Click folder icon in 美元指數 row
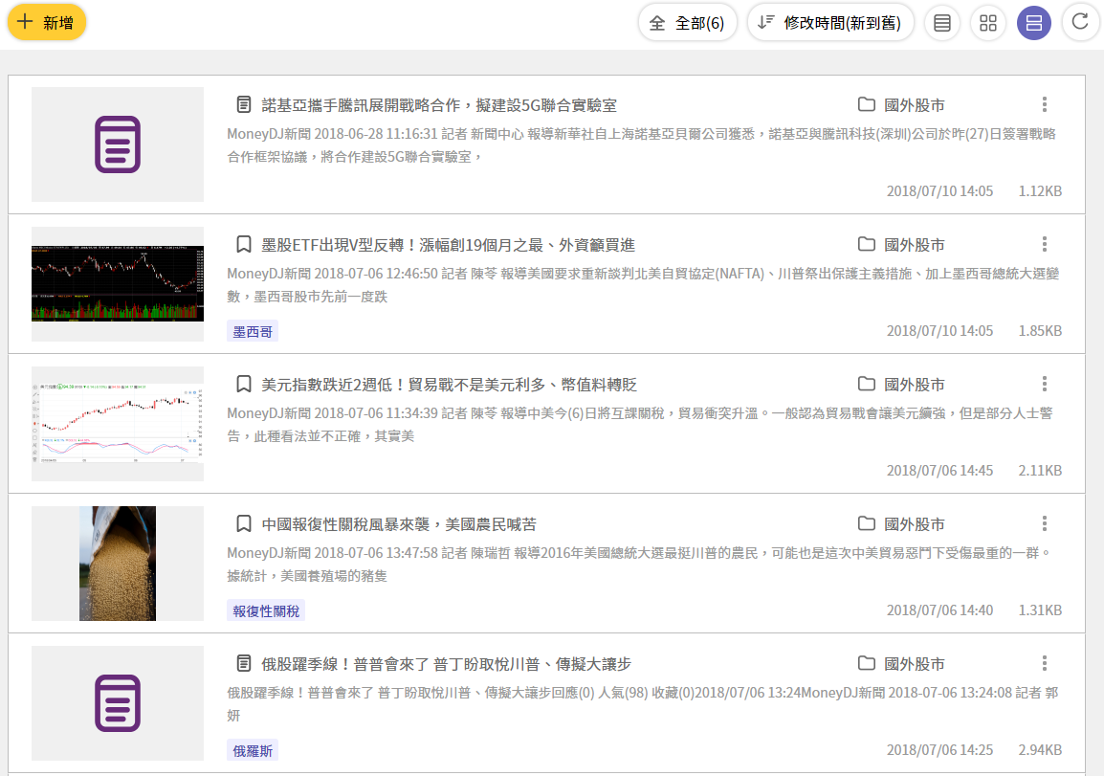 coord(866,384)
